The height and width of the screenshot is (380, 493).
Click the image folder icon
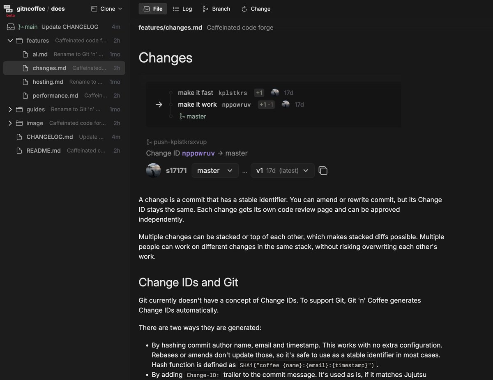coord(19,123)
